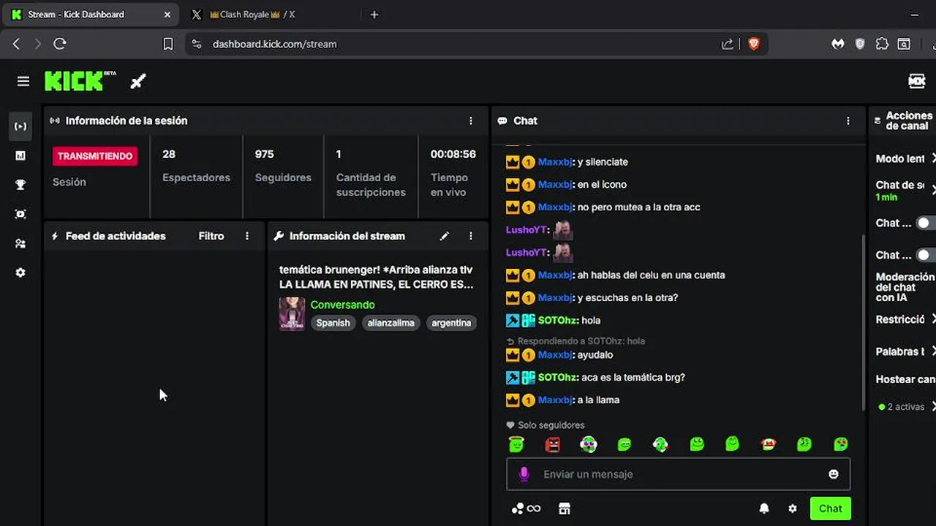Screen dimensions: 936x526
Task: Open Información del stream three-dot menu
Action: [x=471, y=236]
